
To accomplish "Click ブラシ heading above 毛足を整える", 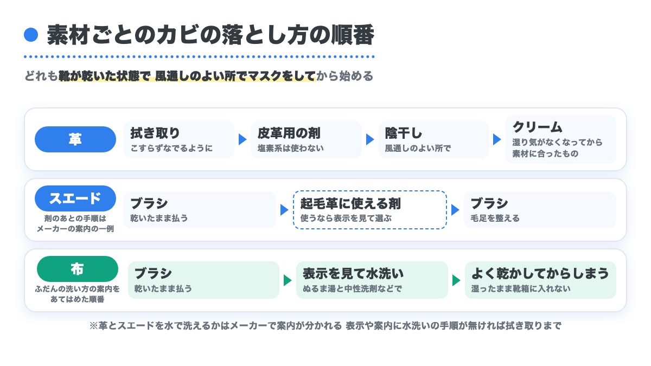I will click(489, 203).
